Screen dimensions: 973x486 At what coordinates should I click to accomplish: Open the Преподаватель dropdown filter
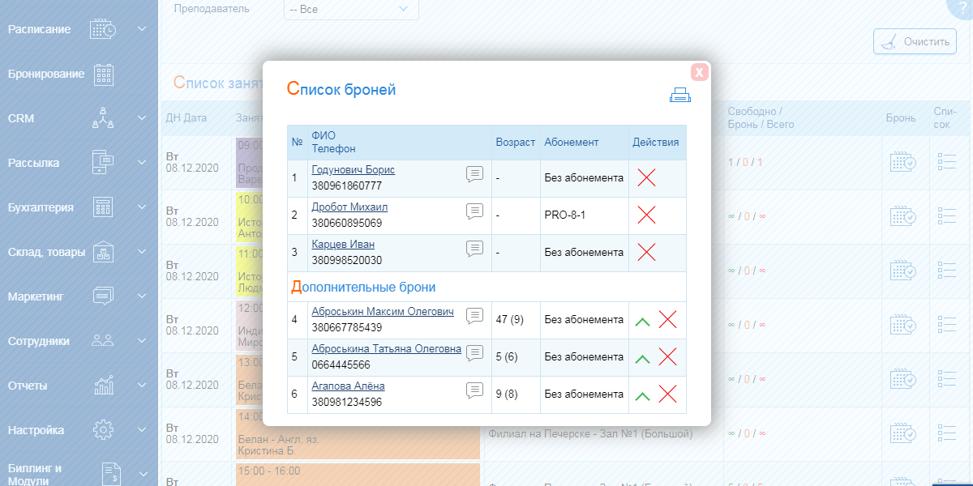(x=351, y=9)
